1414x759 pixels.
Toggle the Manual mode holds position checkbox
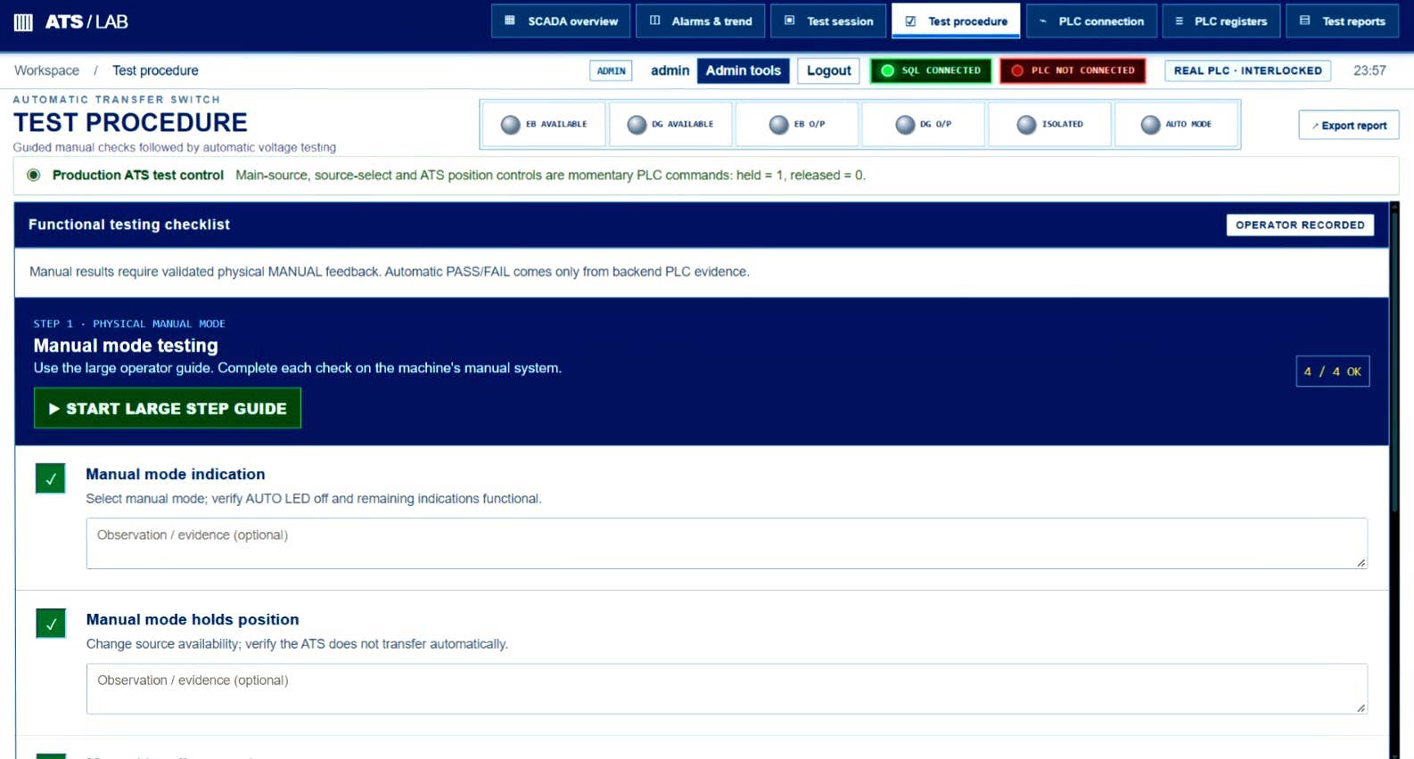(x=51, y=624)
